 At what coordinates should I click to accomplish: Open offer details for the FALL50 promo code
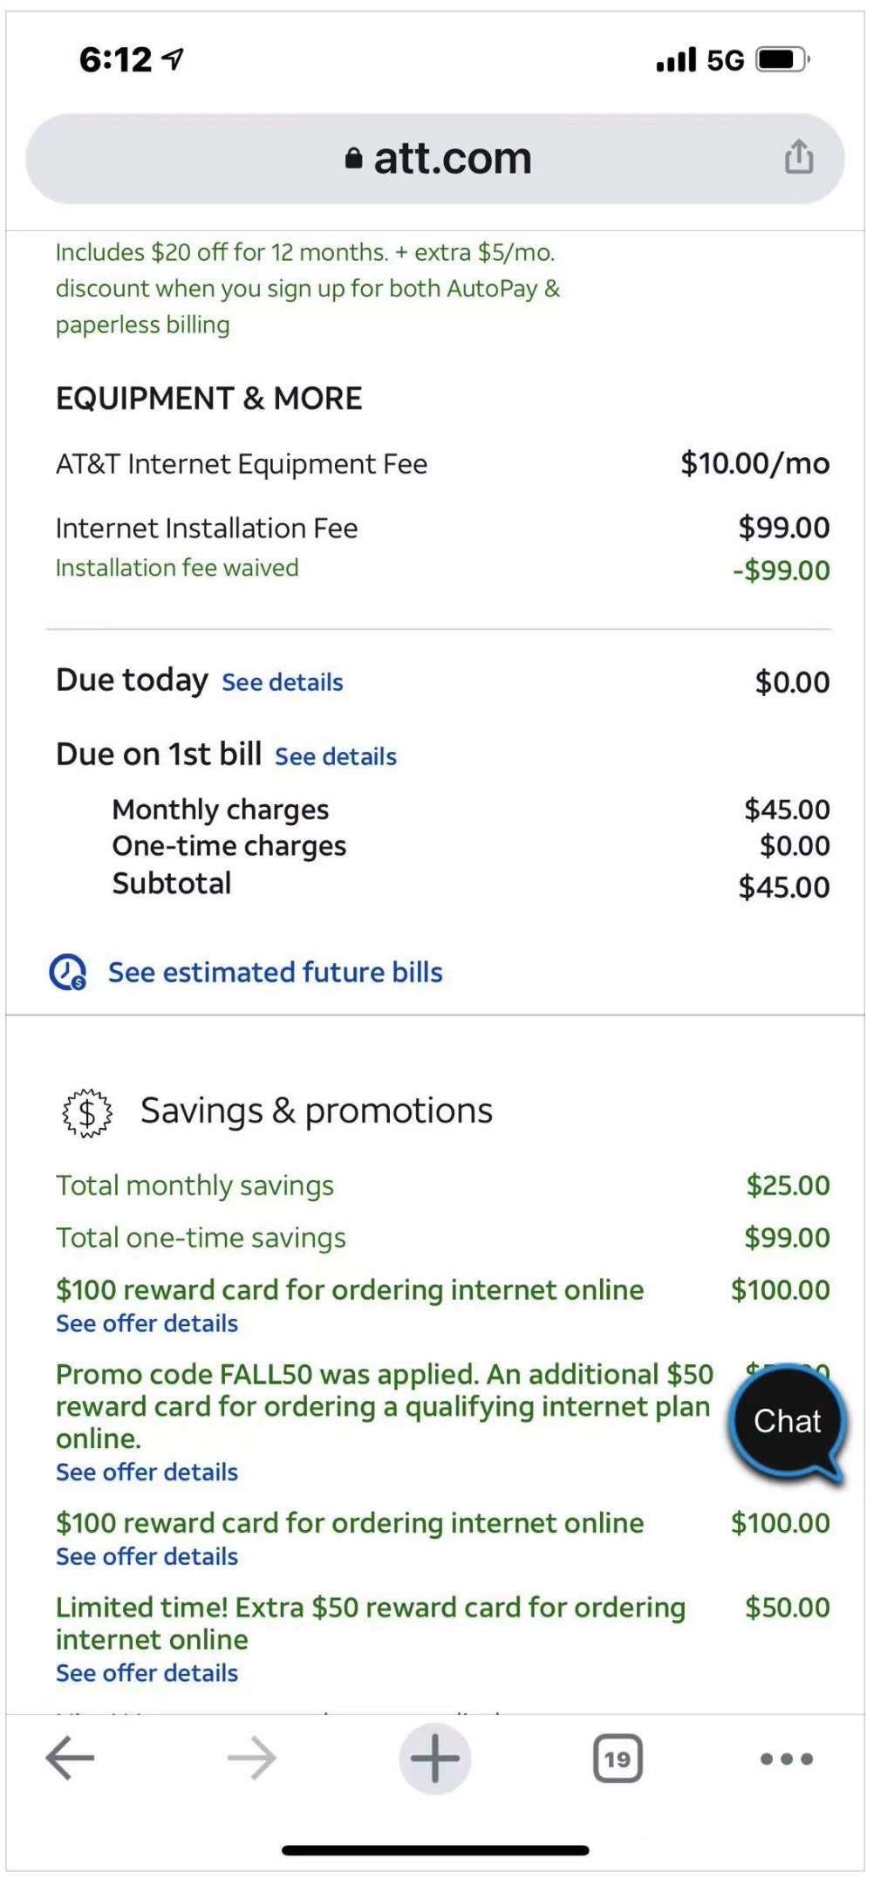tap(146, 1472)
